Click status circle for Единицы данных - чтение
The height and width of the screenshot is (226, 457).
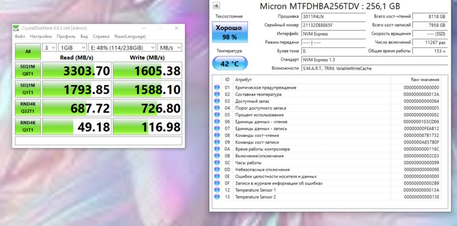point(217,121)
